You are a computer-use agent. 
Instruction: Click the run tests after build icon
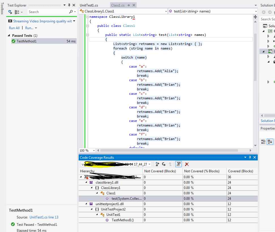click(10, 12)
